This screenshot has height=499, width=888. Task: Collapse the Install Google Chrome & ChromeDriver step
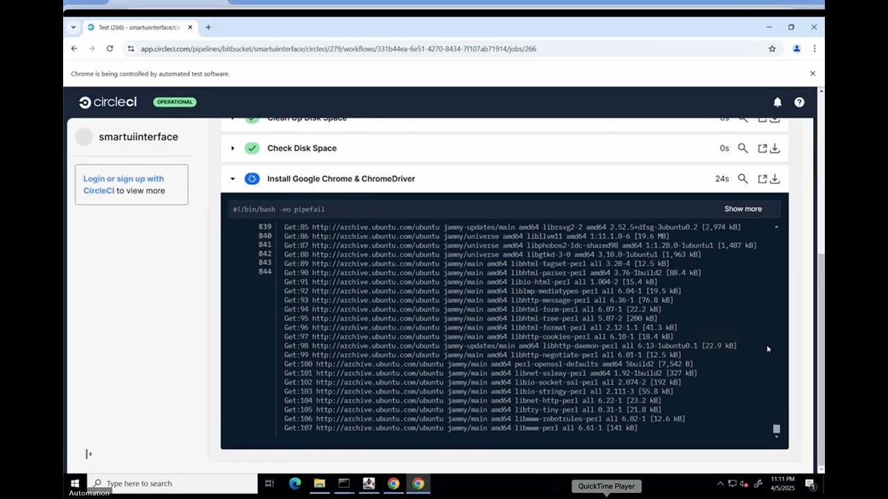tap(232, 179)
